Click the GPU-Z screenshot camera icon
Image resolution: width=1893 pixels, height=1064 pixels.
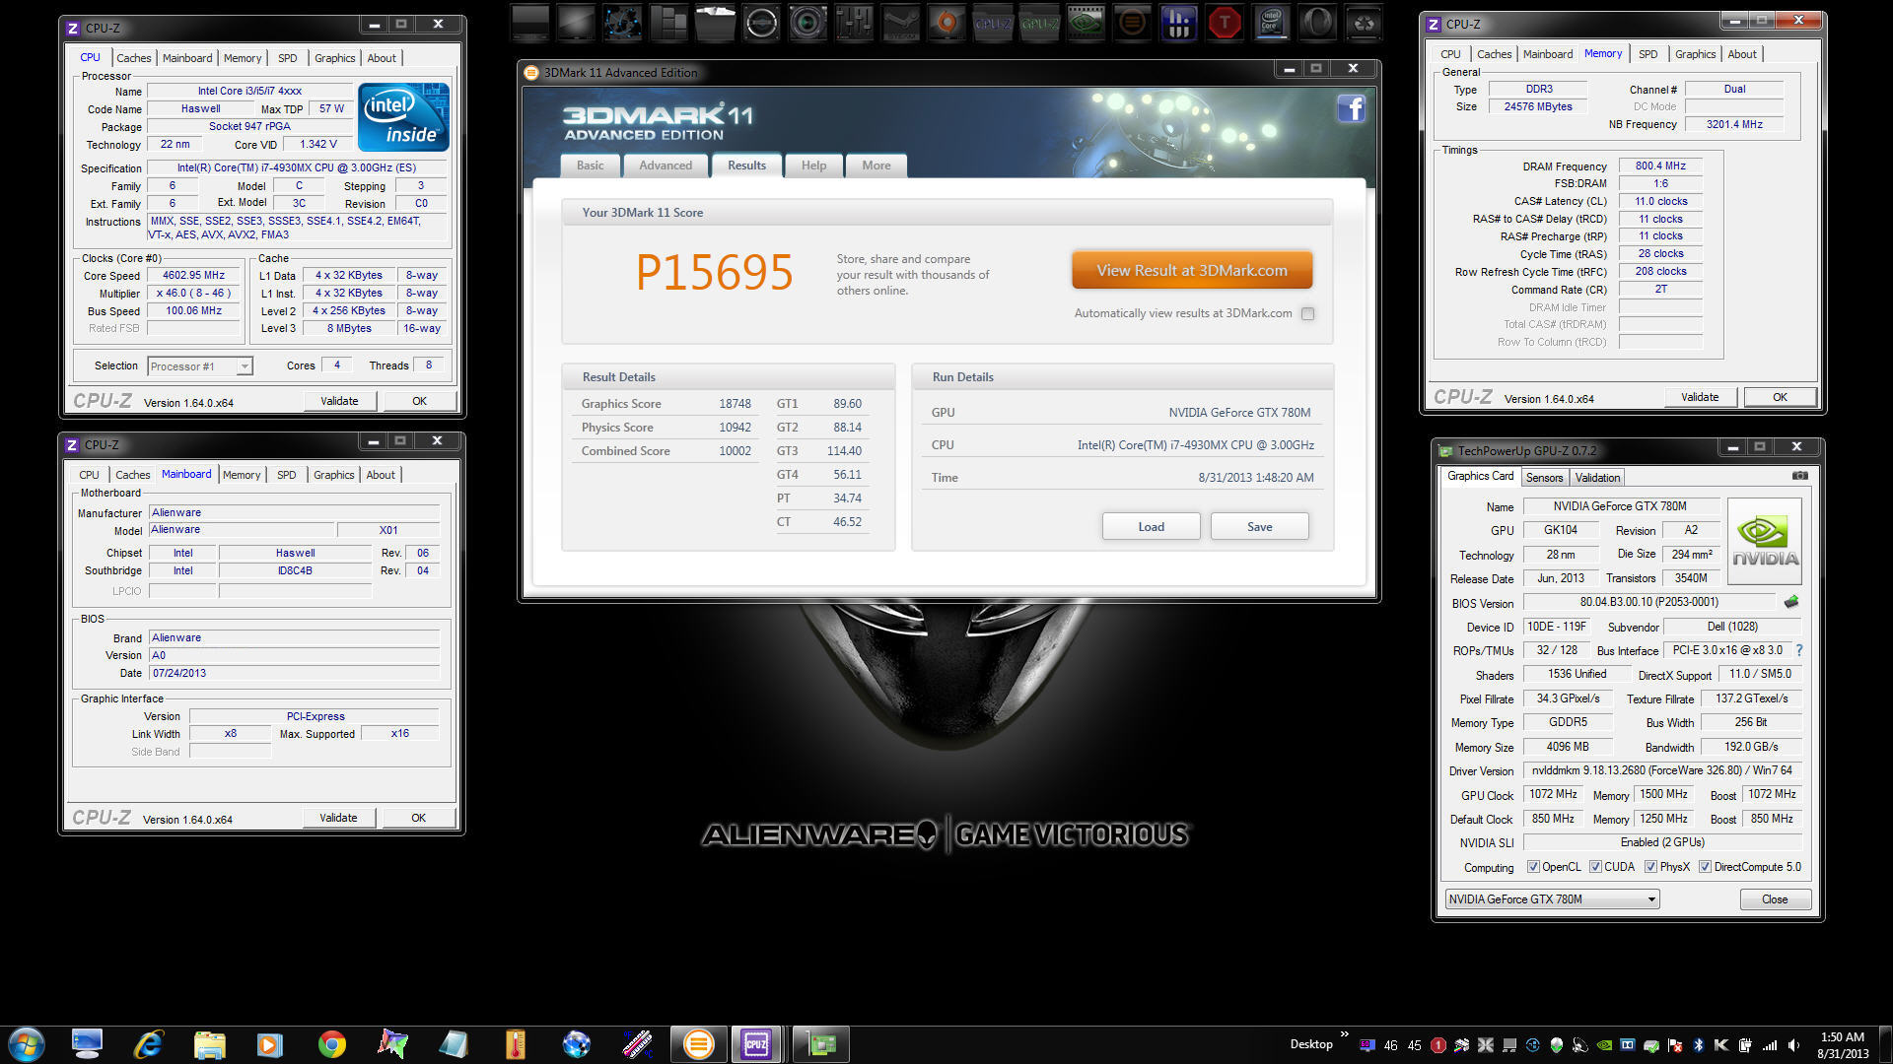(x=1799, y=476)
